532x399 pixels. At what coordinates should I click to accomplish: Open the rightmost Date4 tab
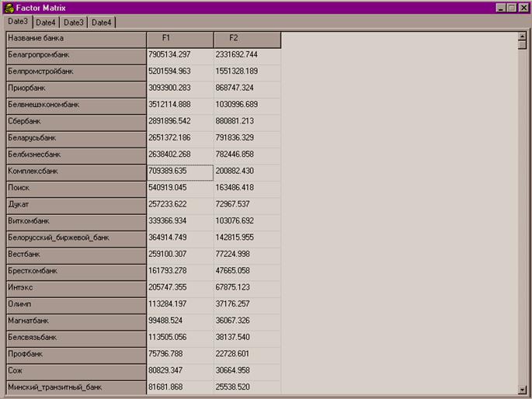[102, 23]
